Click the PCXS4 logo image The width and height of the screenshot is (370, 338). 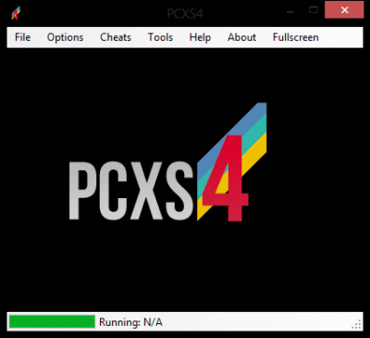[167, 162]
